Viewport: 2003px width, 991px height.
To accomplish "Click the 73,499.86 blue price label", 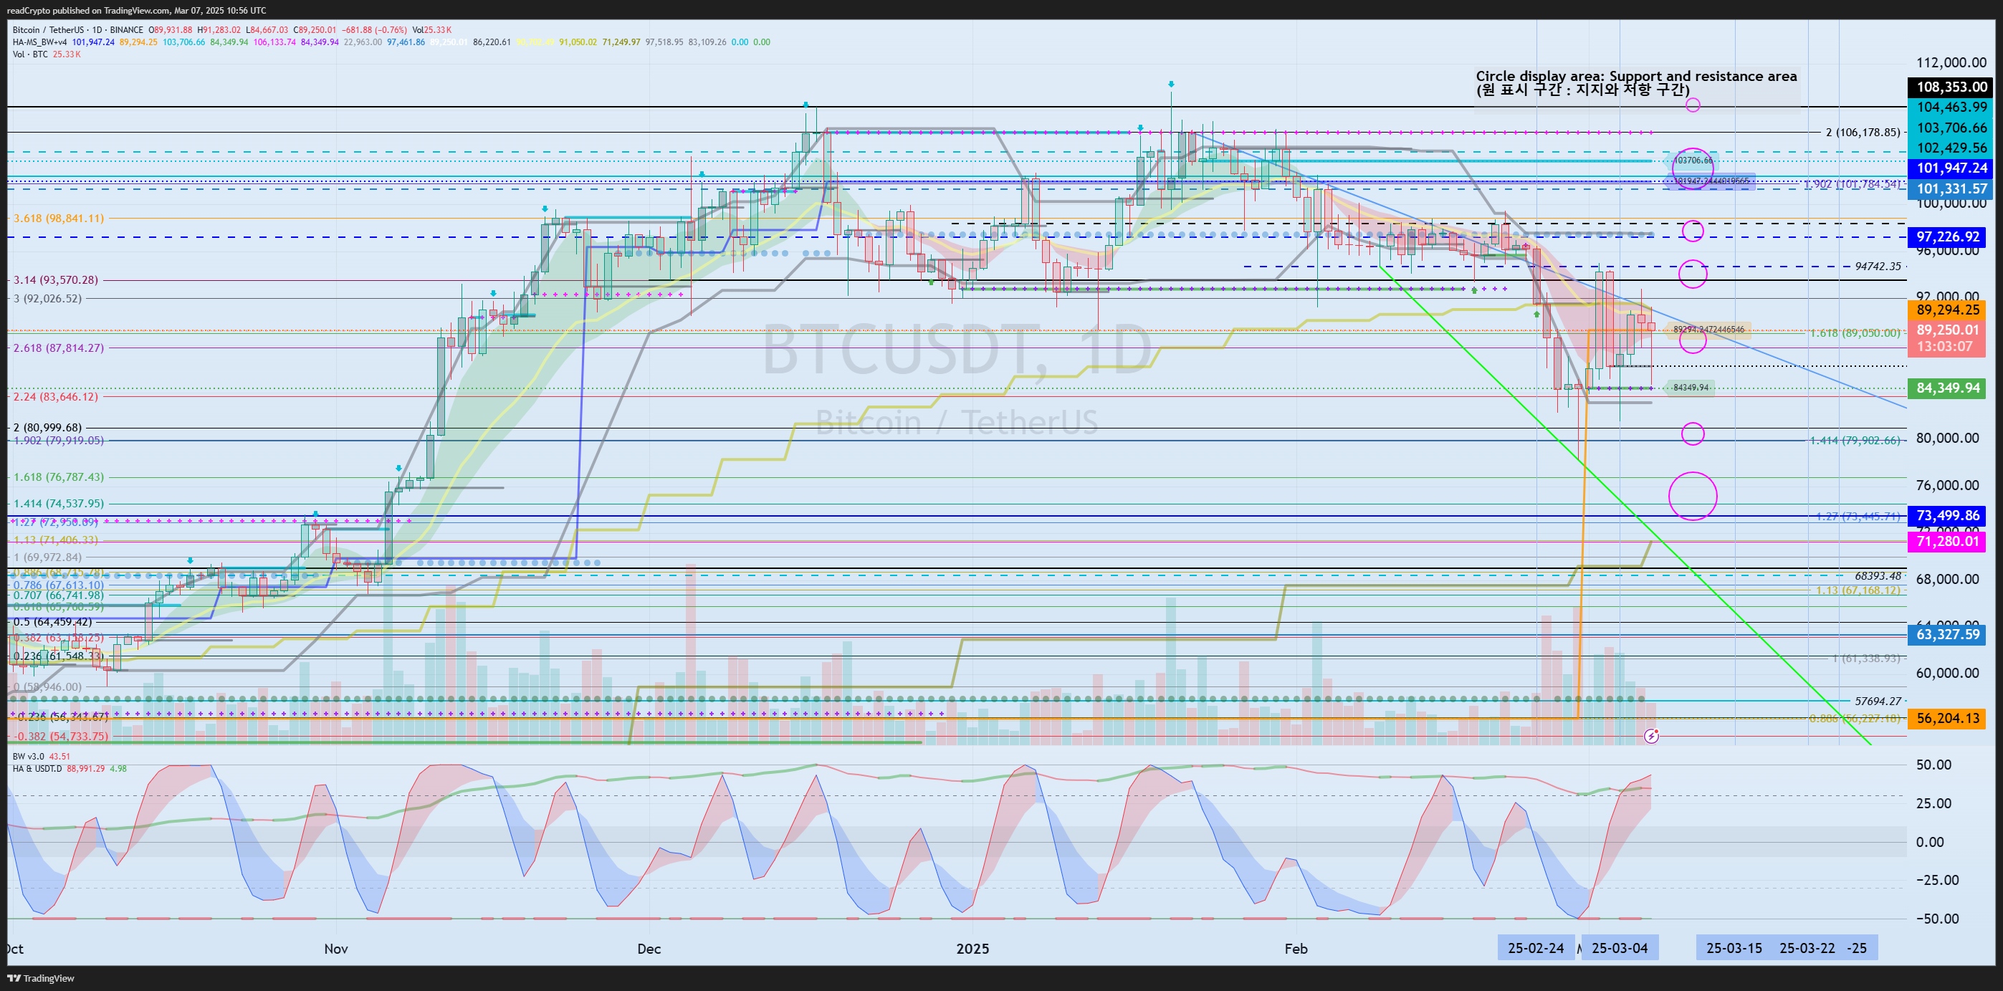I will coord(1947,515).
